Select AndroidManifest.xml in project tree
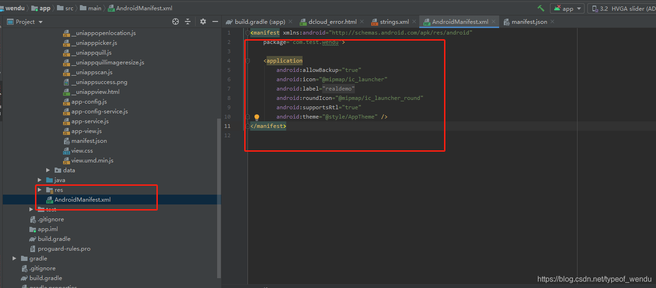This screenshot has height=288, width=656. (x=82, y=200)
